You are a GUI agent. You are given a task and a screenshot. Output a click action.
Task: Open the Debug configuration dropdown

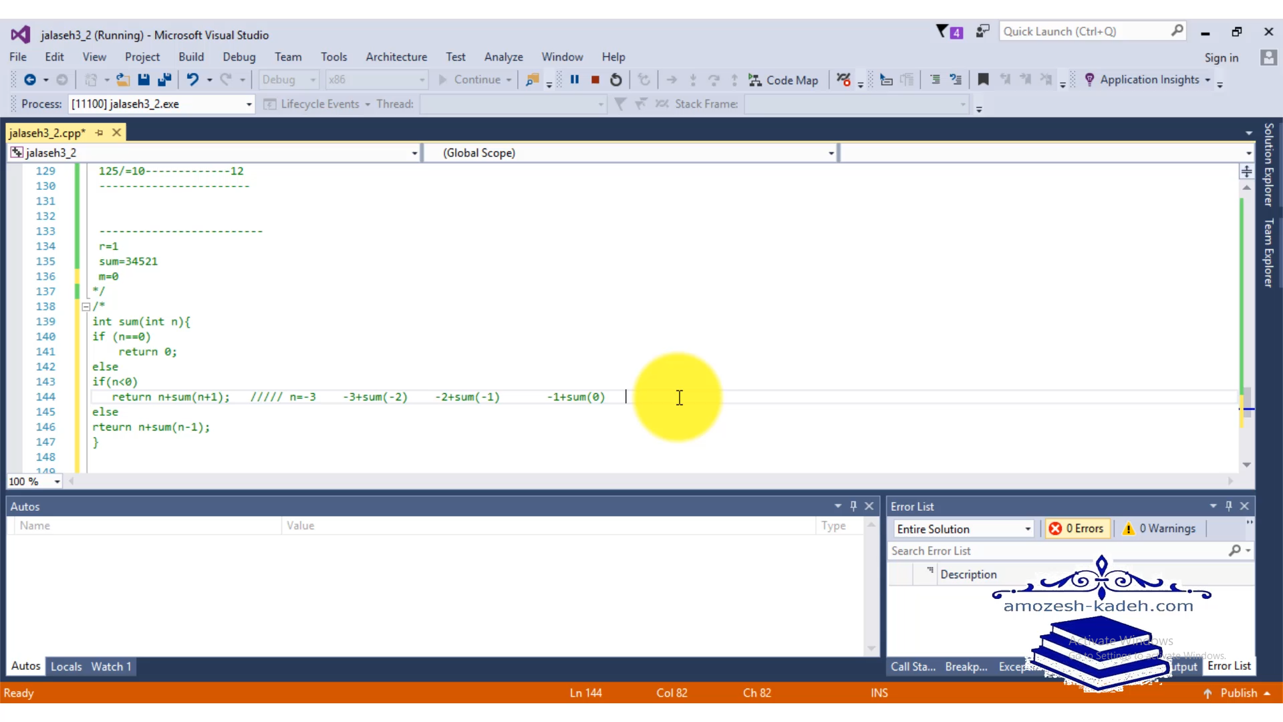pyautogui.click(x=312, y=80)
